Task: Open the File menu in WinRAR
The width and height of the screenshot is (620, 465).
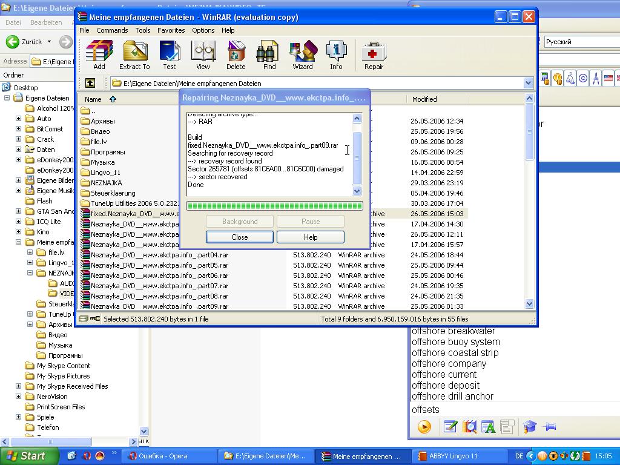Action: point(84,30)
